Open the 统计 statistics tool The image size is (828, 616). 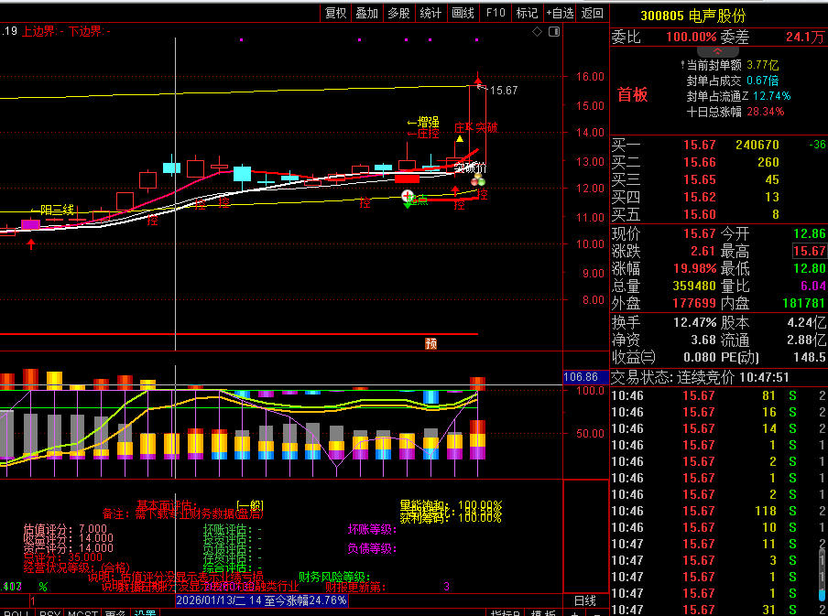(x=430, y=13)
